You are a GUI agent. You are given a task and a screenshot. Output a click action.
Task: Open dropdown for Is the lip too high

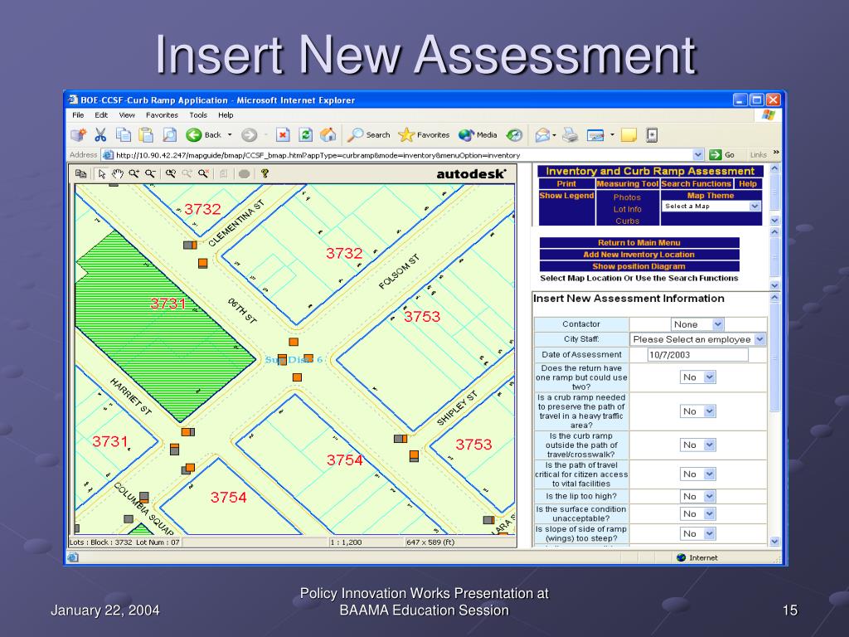(x=698, y=496)
